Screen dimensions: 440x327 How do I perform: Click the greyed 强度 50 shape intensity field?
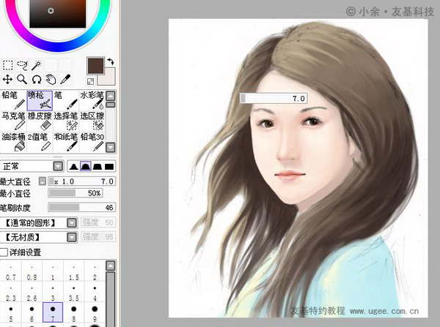pos(98,222)
